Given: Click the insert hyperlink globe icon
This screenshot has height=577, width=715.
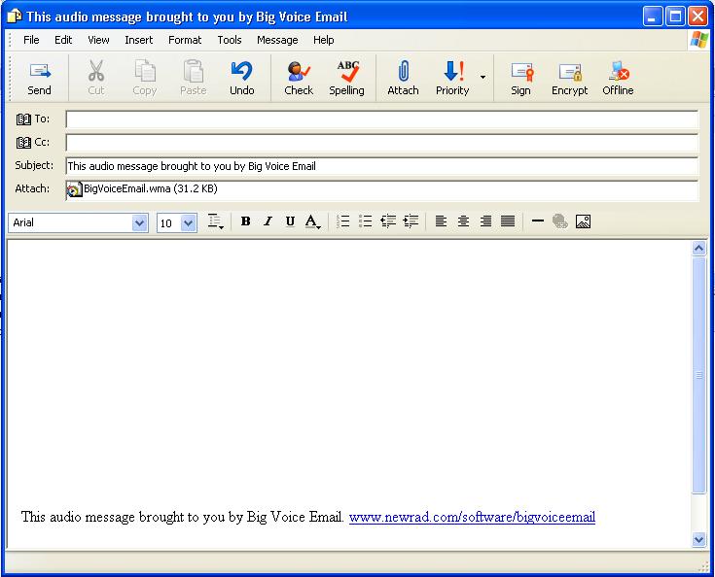Looking at the screenshot, I should (x=560, y=221).
